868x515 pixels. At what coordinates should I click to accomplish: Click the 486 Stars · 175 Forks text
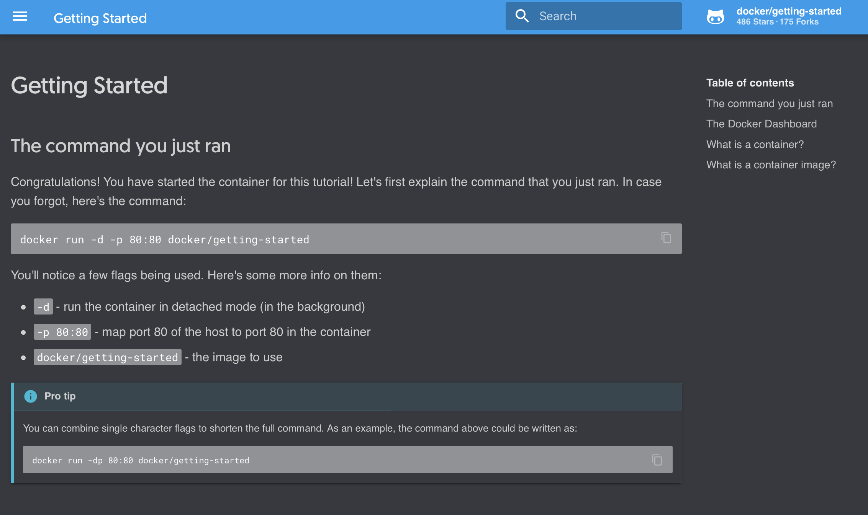tap(777, 22)
